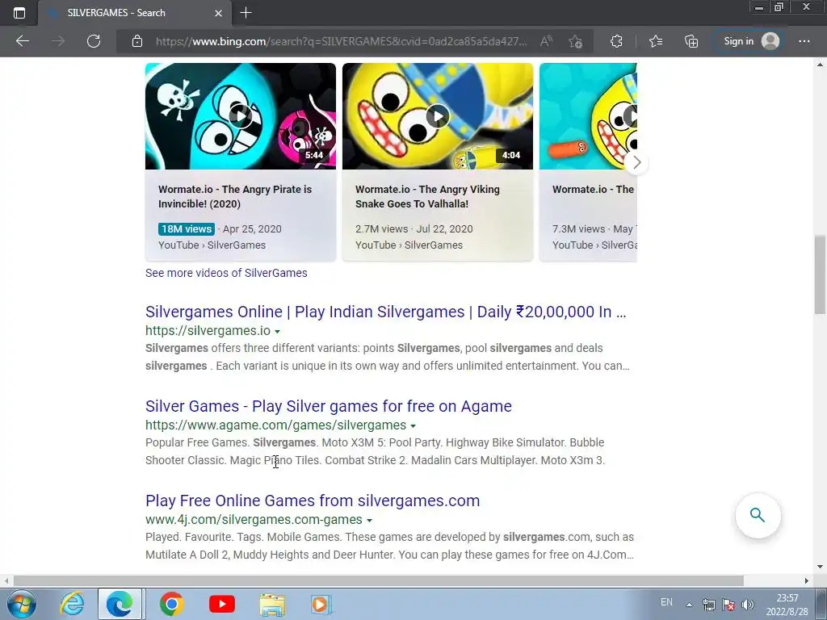The width and height of the screenshot is (827, 620).
Task: Click the horizontal scroll right arrow
Action: 807,580
